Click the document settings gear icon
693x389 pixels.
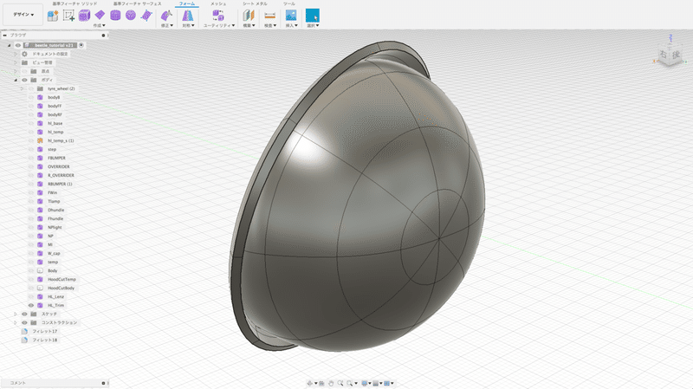tap(25, 54)
